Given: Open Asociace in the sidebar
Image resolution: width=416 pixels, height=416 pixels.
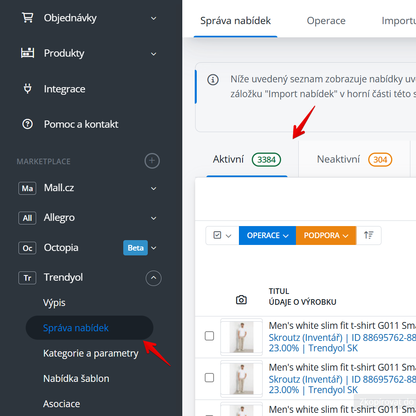Looking at the screenshot, I should coord(61,404).
